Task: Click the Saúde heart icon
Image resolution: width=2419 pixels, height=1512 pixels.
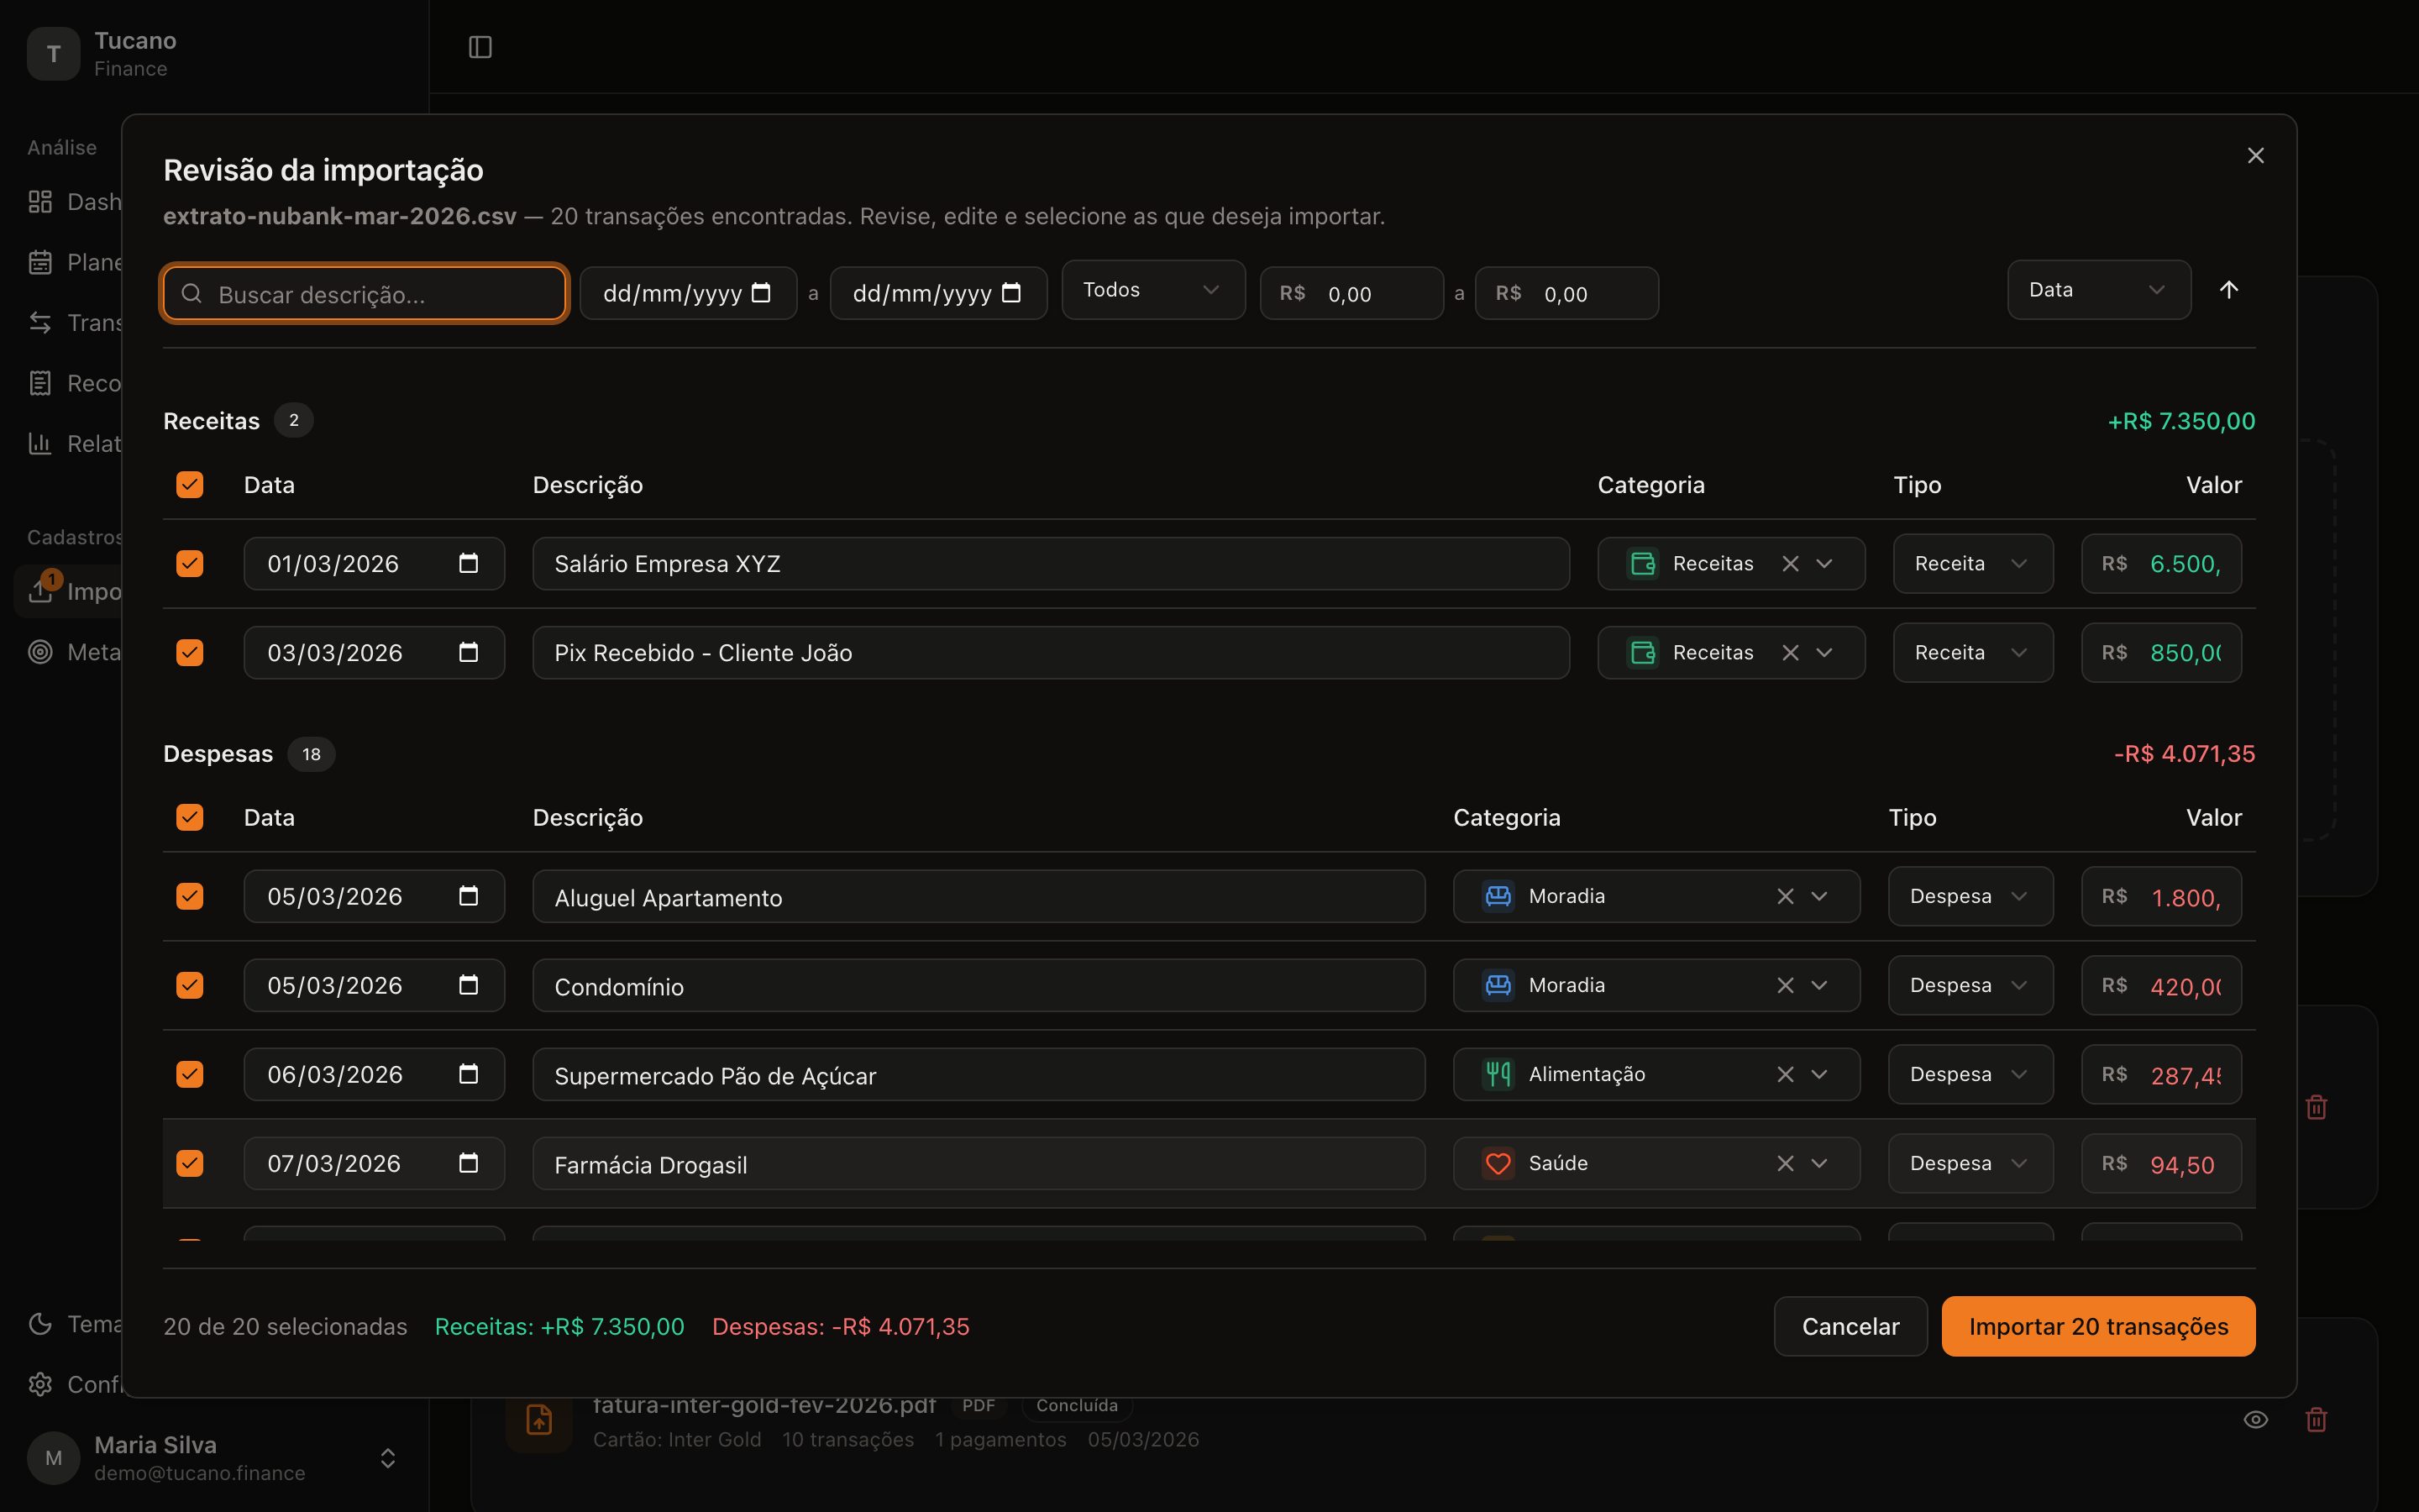Action: [x=1498, y=1163]
